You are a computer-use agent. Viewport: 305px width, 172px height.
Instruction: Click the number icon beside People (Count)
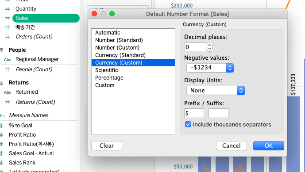click(8, 69)
